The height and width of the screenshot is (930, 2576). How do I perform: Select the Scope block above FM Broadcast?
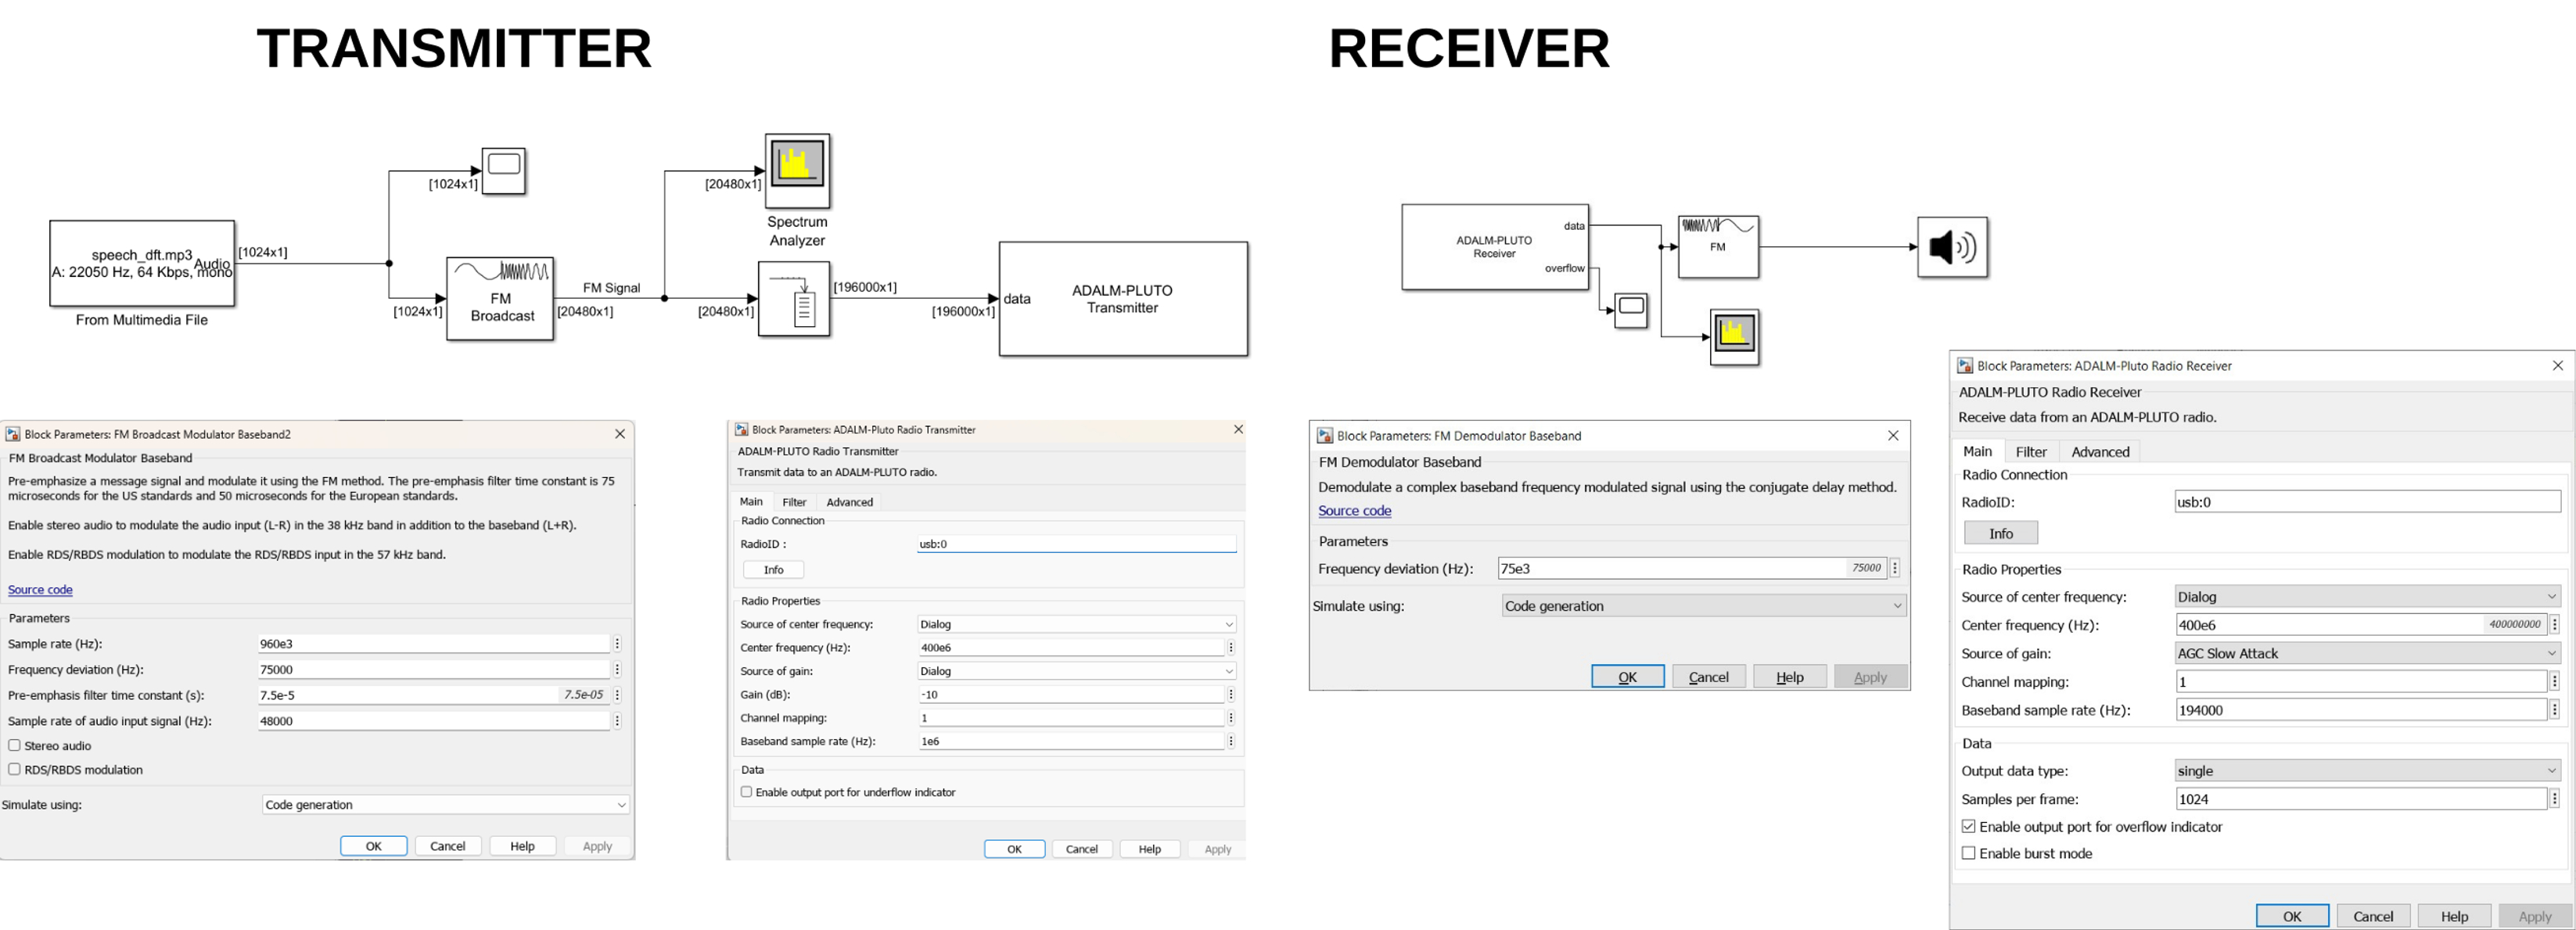(x=503, y=170)
